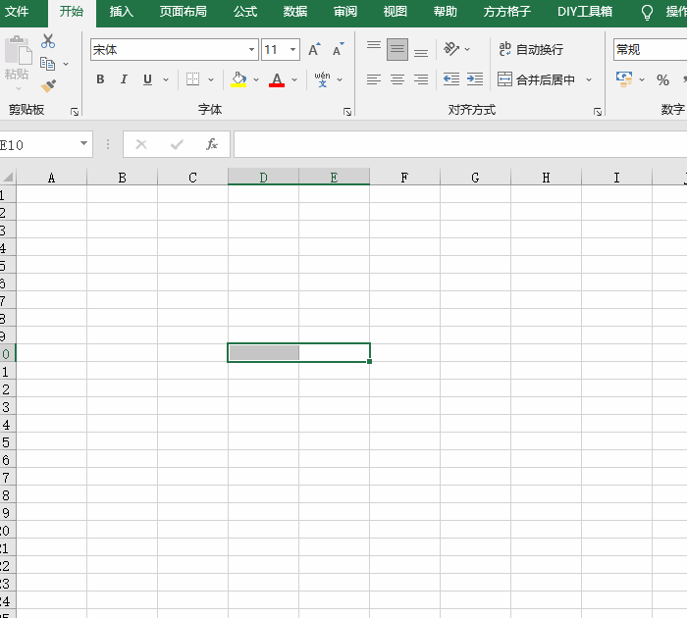Toggle middle vertical alignment

(397, 49)
